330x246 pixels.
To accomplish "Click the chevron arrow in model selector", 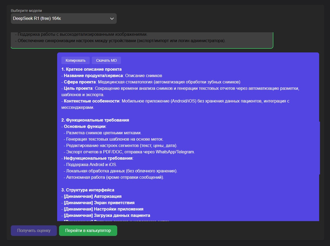I will point(112,19).
